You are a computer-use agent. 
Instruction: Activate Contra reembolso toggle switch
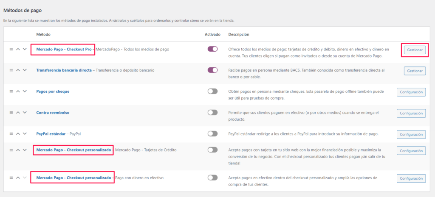(212, 113)
